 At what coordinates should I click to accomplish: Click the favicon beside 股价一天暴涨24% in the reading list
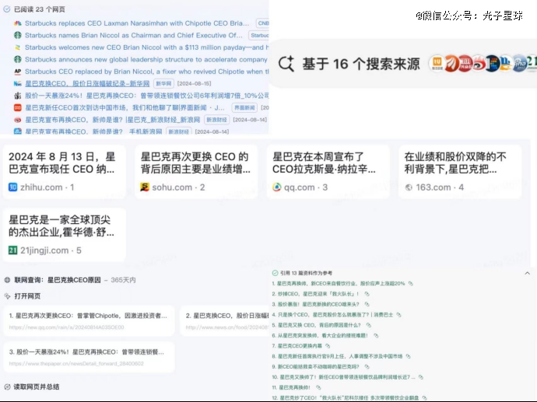(17, 96)
